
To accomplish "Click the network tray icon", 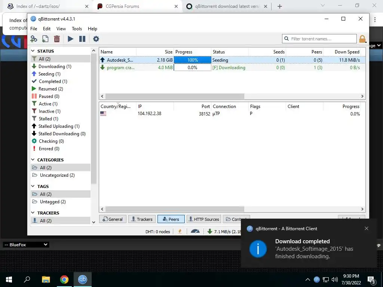I will [x=326, y=280].
